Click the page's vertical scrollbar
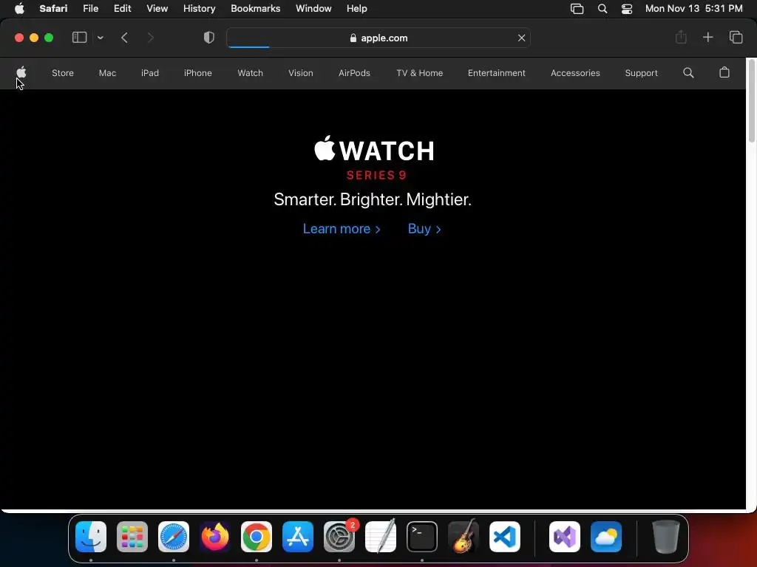 [751, 101]
